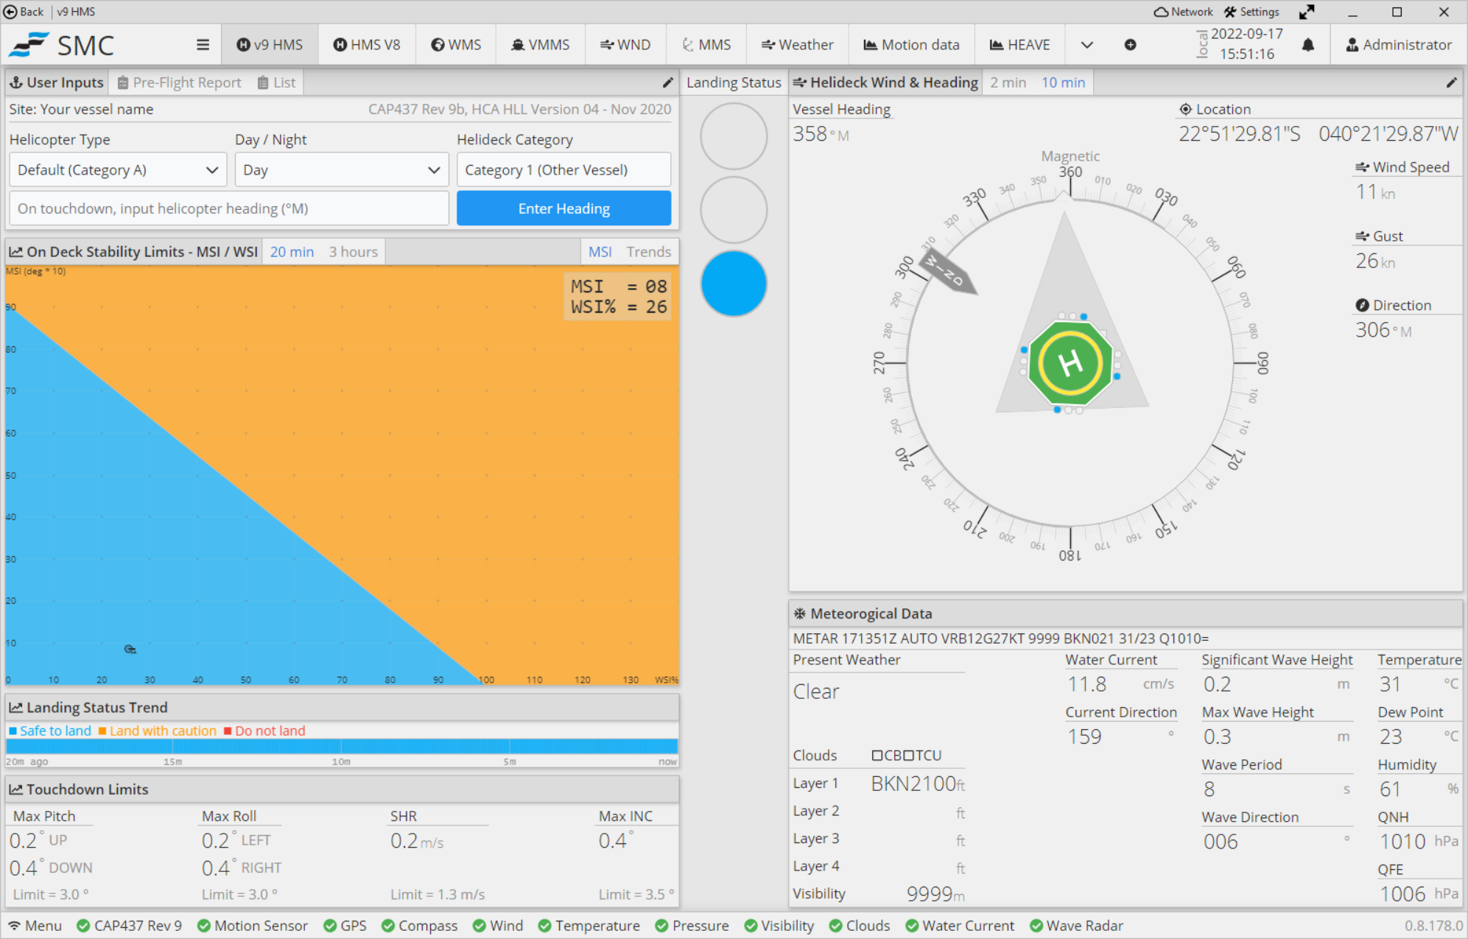Open the WND tab

click(x=625, y=45)
